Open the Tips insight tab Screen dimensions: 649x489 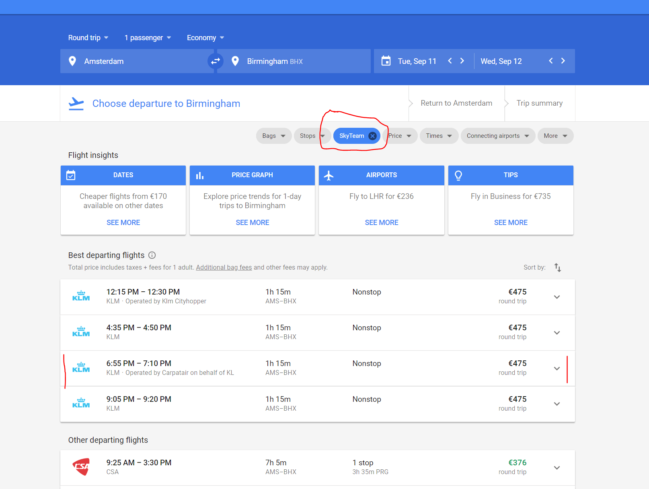click(x=510, y=175)
